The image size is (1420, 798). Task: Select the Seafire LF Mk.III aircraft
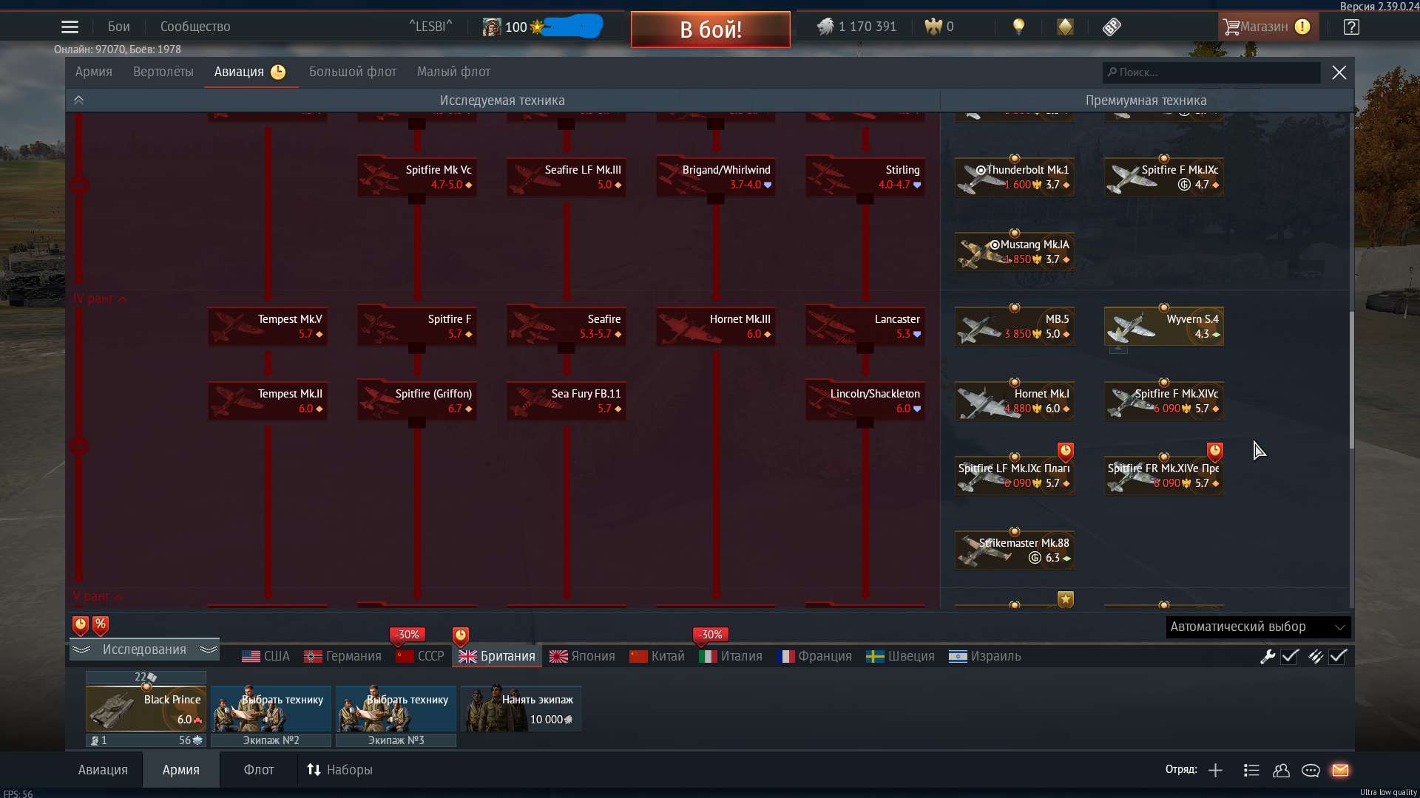click(566, 177)
